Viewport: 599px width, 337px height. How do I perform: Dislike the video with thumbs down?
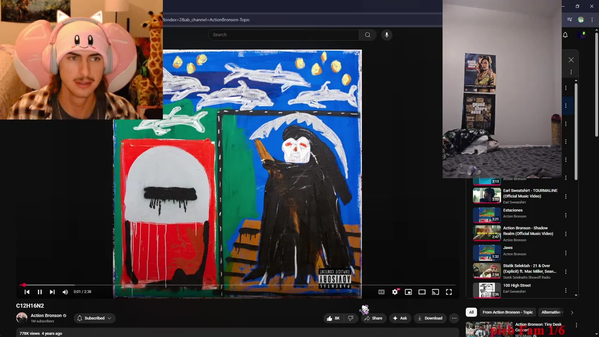(351, 318)
